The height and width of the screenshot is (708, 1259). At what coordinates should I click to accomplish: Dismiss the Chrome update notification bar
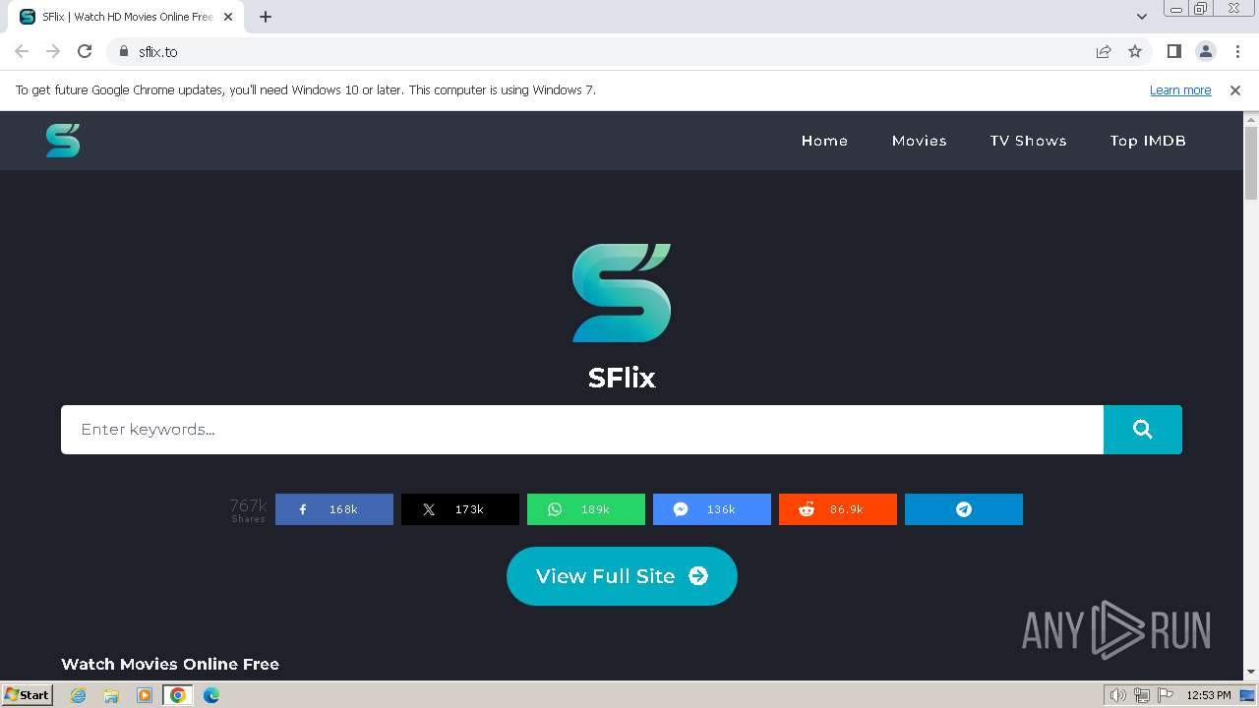[x=1235, y=90]
